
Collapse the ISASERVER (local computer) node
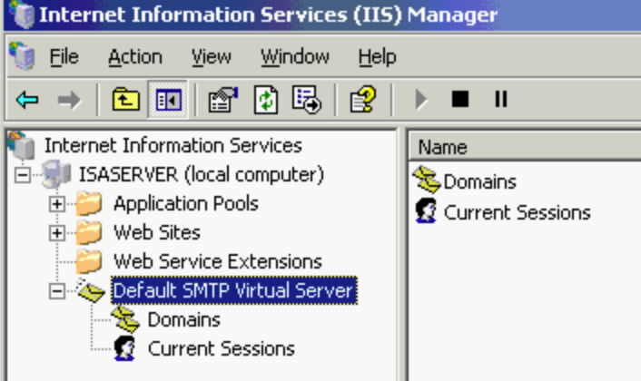(23, 175)
